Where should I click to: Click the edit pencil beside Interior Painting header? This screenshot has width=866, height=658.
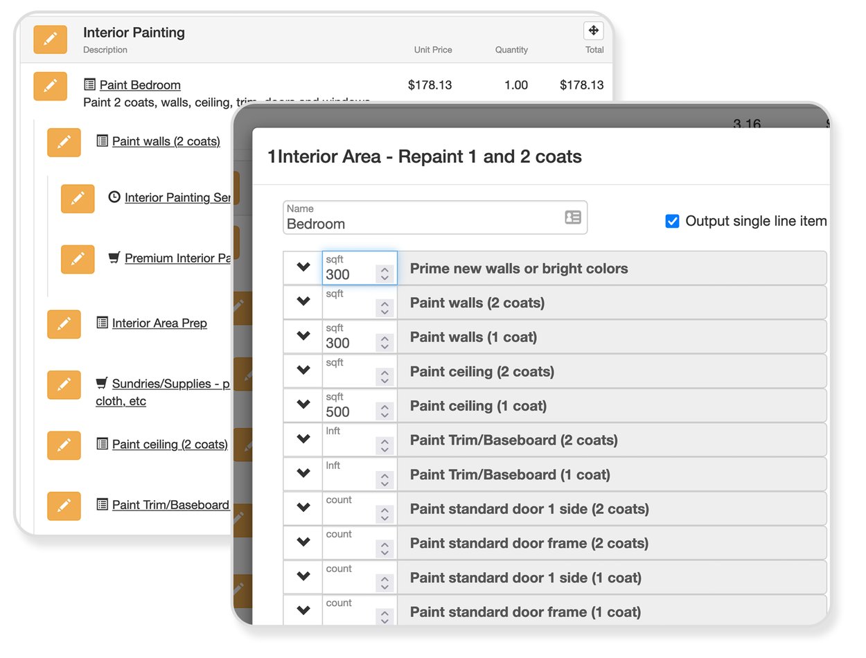[x=50, y=39]
